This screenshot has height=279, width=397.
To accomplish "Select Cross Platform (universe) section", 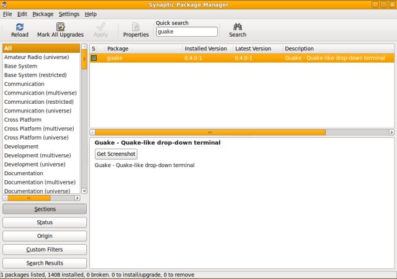I will pos(42,137).
